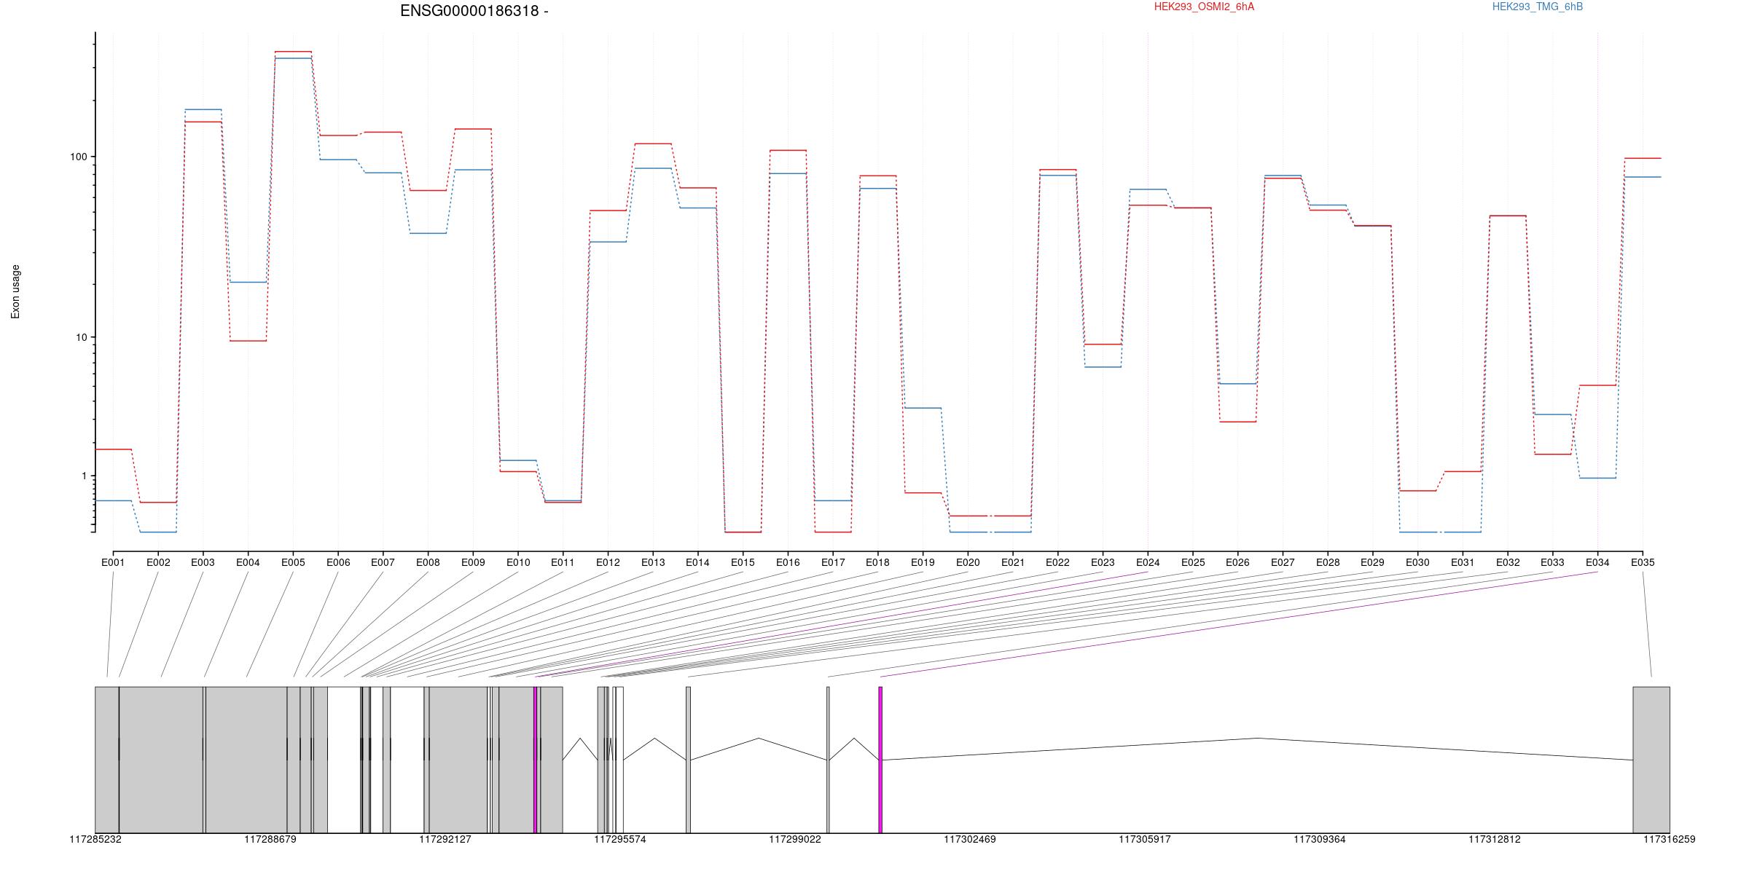Click exon label E018
This screenshot has height=874, width=1749.
click(x=877, y=562)
